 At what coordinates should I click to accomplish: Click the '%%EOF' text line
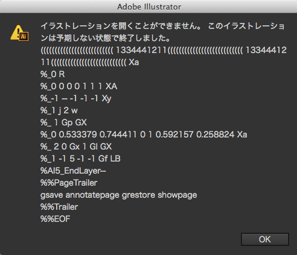(x=56, y=219)
